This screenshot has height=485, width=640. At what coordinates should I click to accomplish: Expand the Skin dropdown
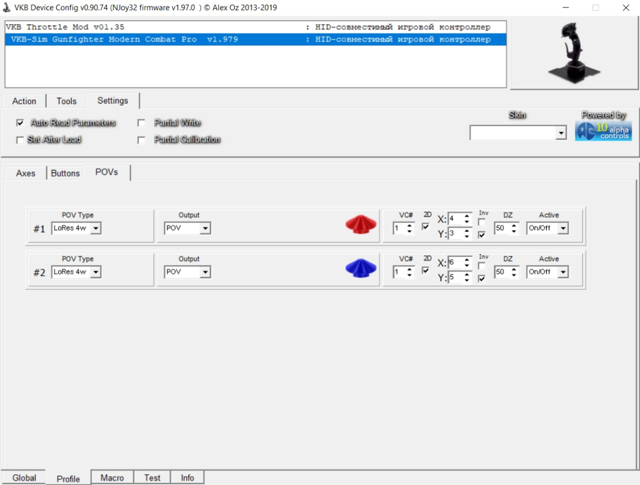pos(561,133)
